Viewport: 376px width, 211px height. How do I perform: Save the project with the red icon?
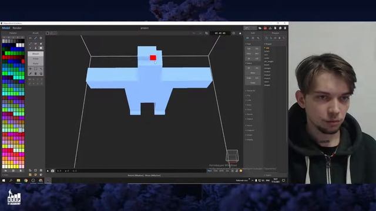265,28
